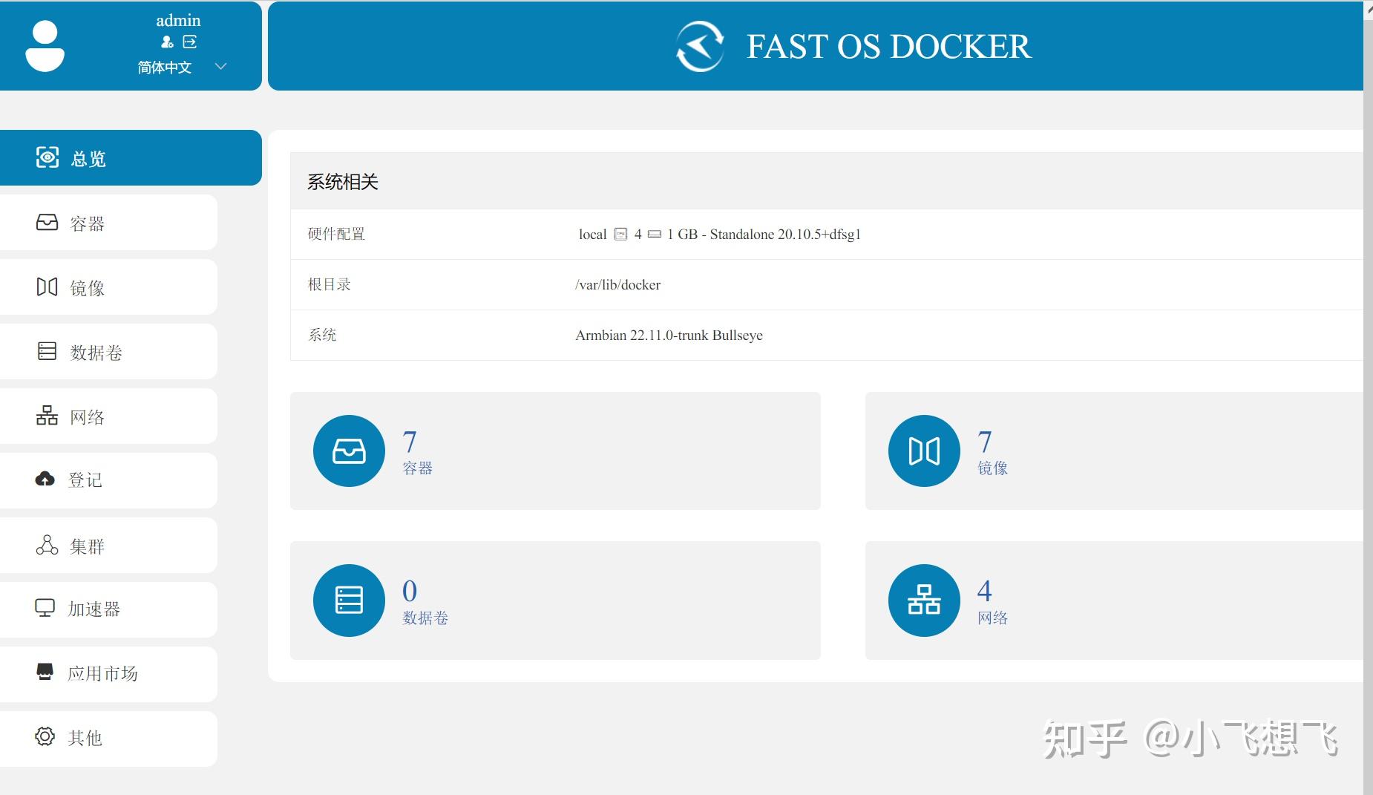Viewport: 1373px width, 795px height.
Task: Select the 总览 tab highlighted in the sidebar
Action: pyautogui.click(x=88, y=157)
